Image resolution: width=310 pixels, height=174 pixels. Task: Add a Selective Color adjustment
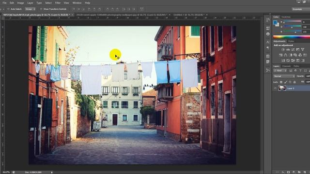click(x=298, y=60)
